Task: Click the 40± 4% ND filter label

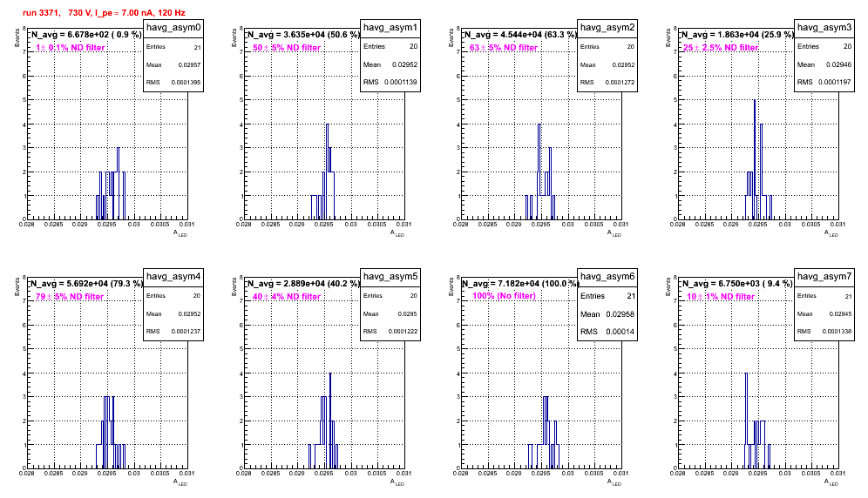Action: click(287, 297)
